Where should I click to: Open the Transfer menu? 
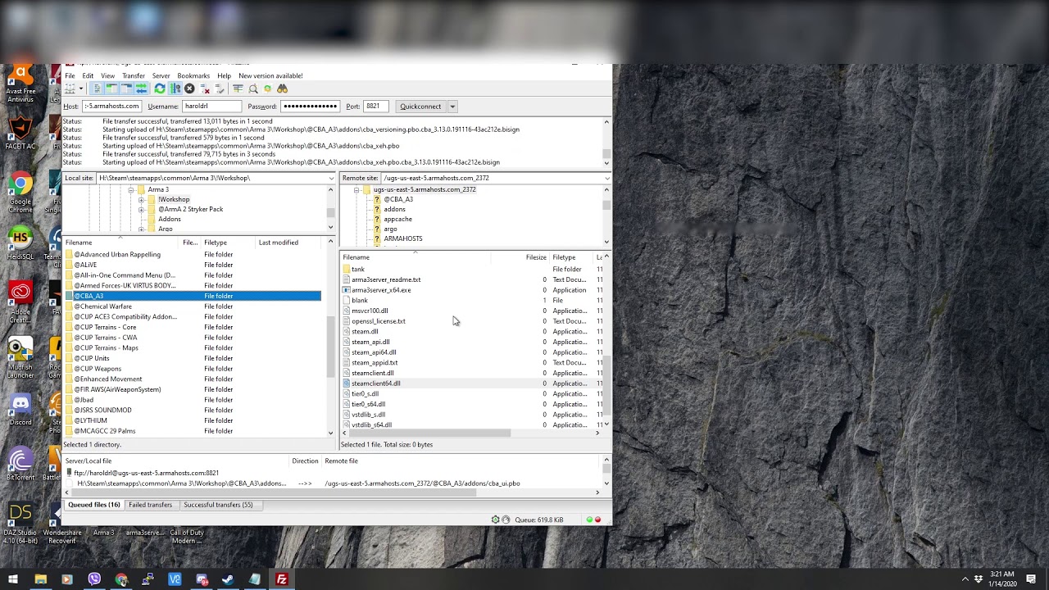click(x=134, y=75)
